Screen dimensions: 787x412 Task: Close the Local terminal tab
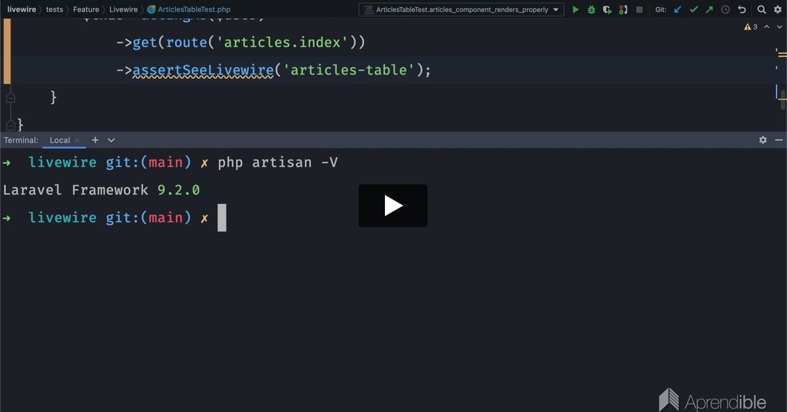click(x=77, y=140)
